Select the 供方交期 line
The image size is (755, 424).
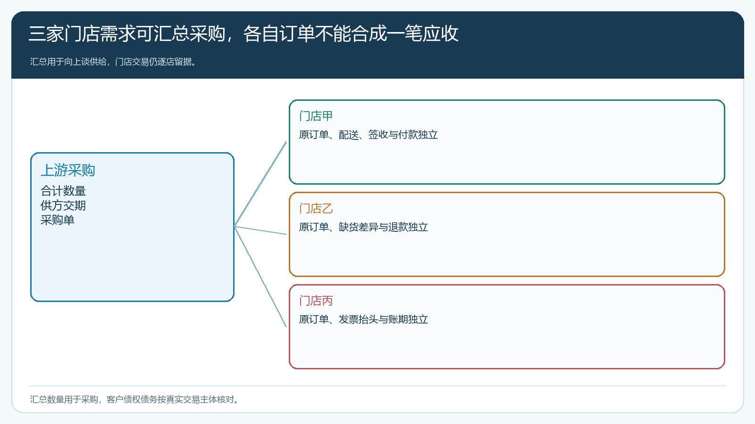[x=63, y=205]
